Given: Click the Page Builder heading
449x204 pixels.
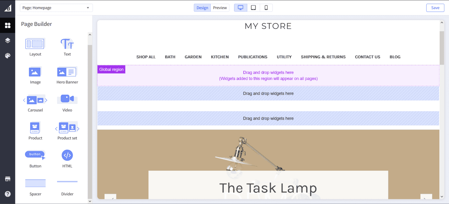Looking at the screenshot, I should (36, 24).
